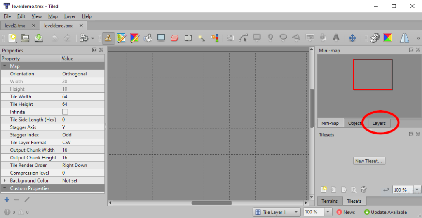Switch to the level2.tmx document tab
This screenshot has height=218, width=422.
pyautogui.click(x=15, y=26)
